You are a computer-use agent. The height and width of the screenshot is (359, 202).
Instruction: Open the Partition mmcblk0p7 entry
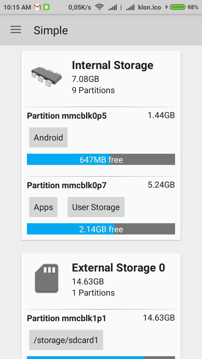tap(67, 185)
